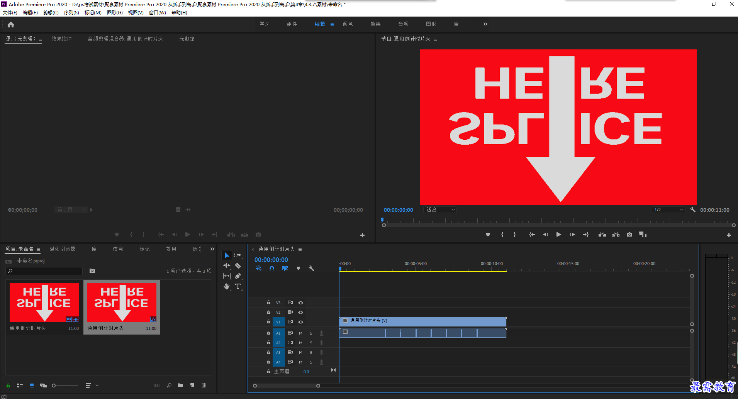Select the Pen tool

pyautogui.click(x=238, y=276)
